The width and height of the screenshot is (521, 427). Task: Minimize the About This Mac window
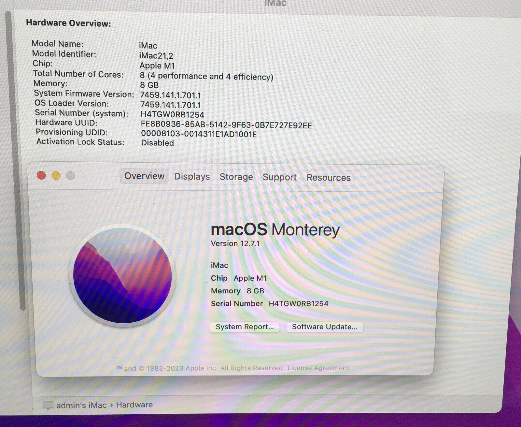56,176
